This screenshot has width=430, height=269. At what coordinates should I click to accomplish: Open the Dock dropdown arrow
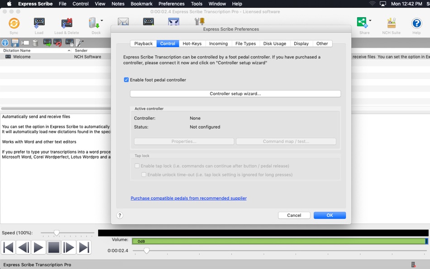point(102,21)
